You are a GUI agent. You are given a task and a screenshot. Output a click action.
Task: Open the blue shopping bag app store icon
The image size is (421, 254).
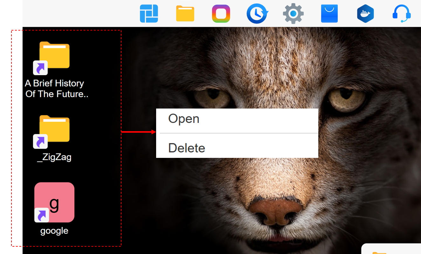point(329,14)
